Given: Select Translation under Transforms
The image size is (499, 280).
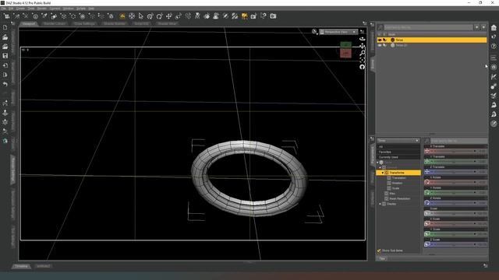Looking at the screenshot, I should point(398,178).
